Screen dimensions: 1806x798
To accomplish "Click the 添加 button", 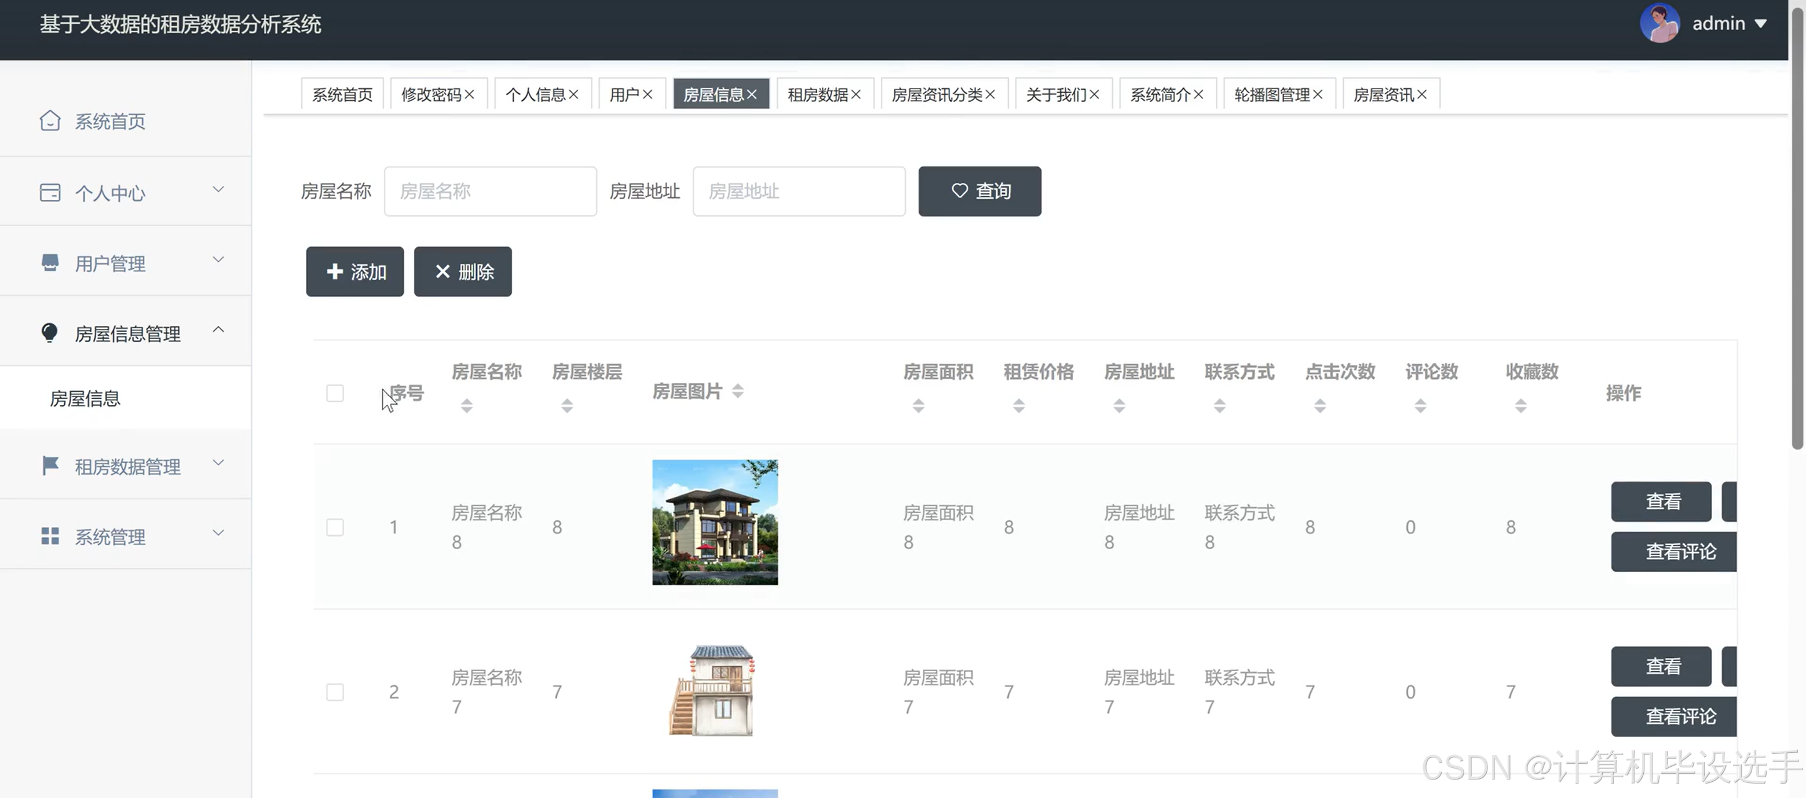I will pyautogui.click(x=354, y=272).
